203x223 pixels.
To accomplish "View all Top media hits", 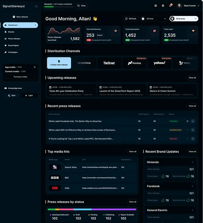I will [x=133, y=152].
